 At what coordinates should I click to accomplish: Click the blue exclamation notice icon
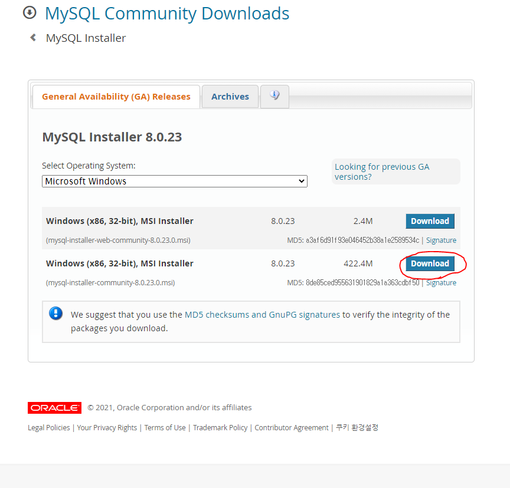point(56,314)
